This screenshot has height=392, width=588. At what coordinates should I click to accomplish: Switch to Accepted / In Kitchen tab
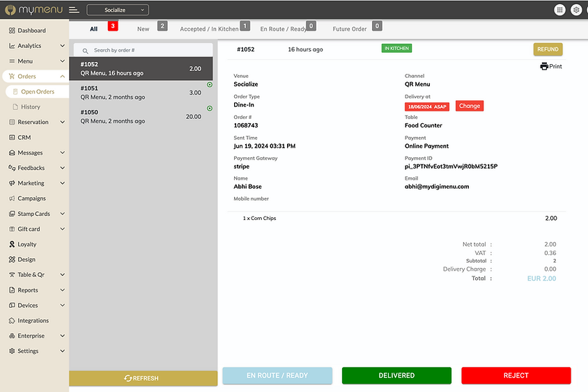click(x=209, y=29)
